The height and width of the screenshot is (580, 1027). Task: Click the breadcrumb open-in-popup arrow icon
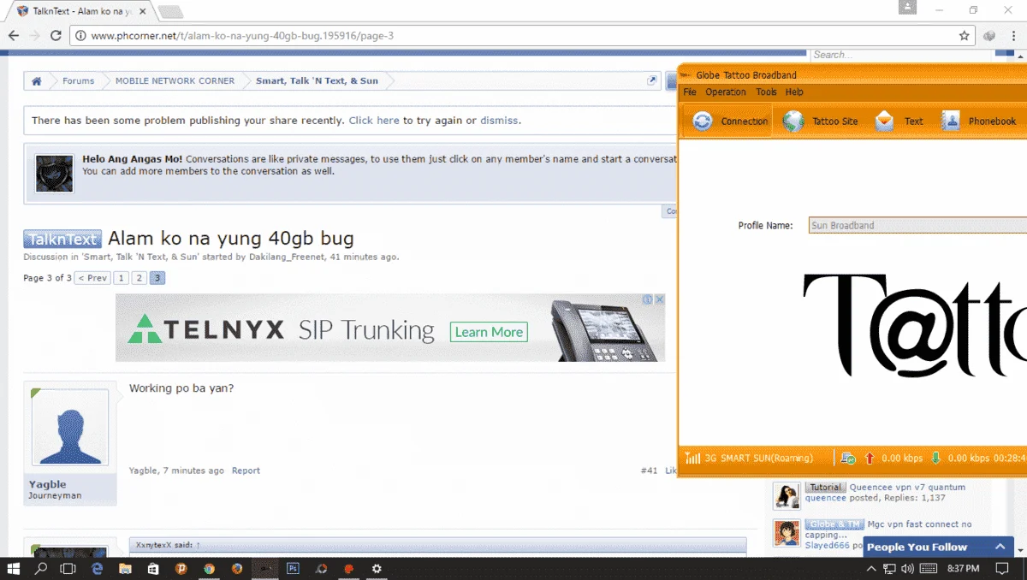click(652, 81)
